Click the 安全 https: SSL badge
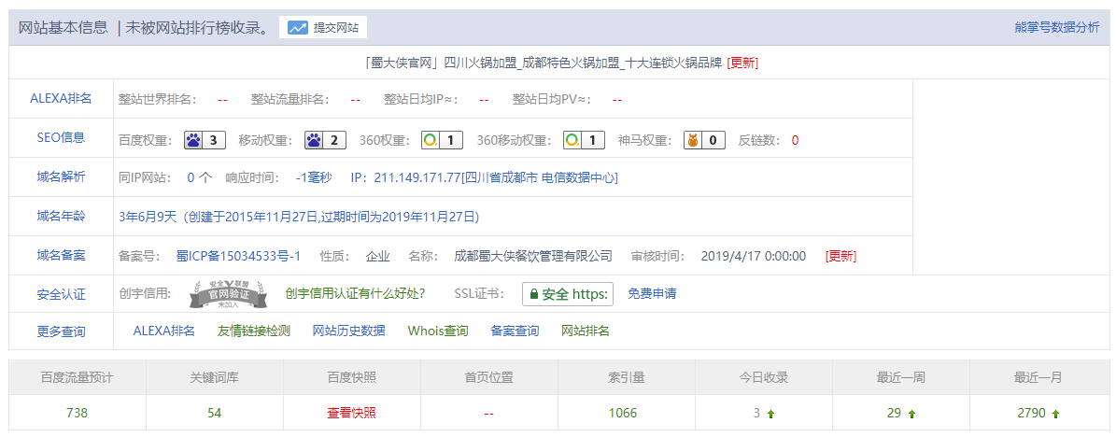The image size is (1116, 437). 567,294
